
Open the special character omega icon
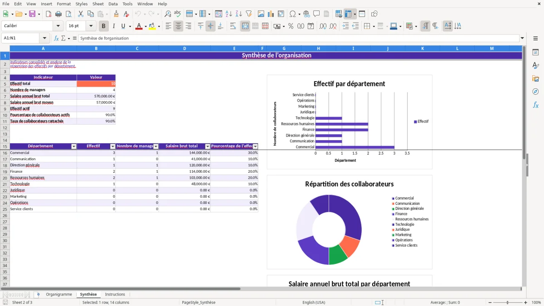(292, 14)
